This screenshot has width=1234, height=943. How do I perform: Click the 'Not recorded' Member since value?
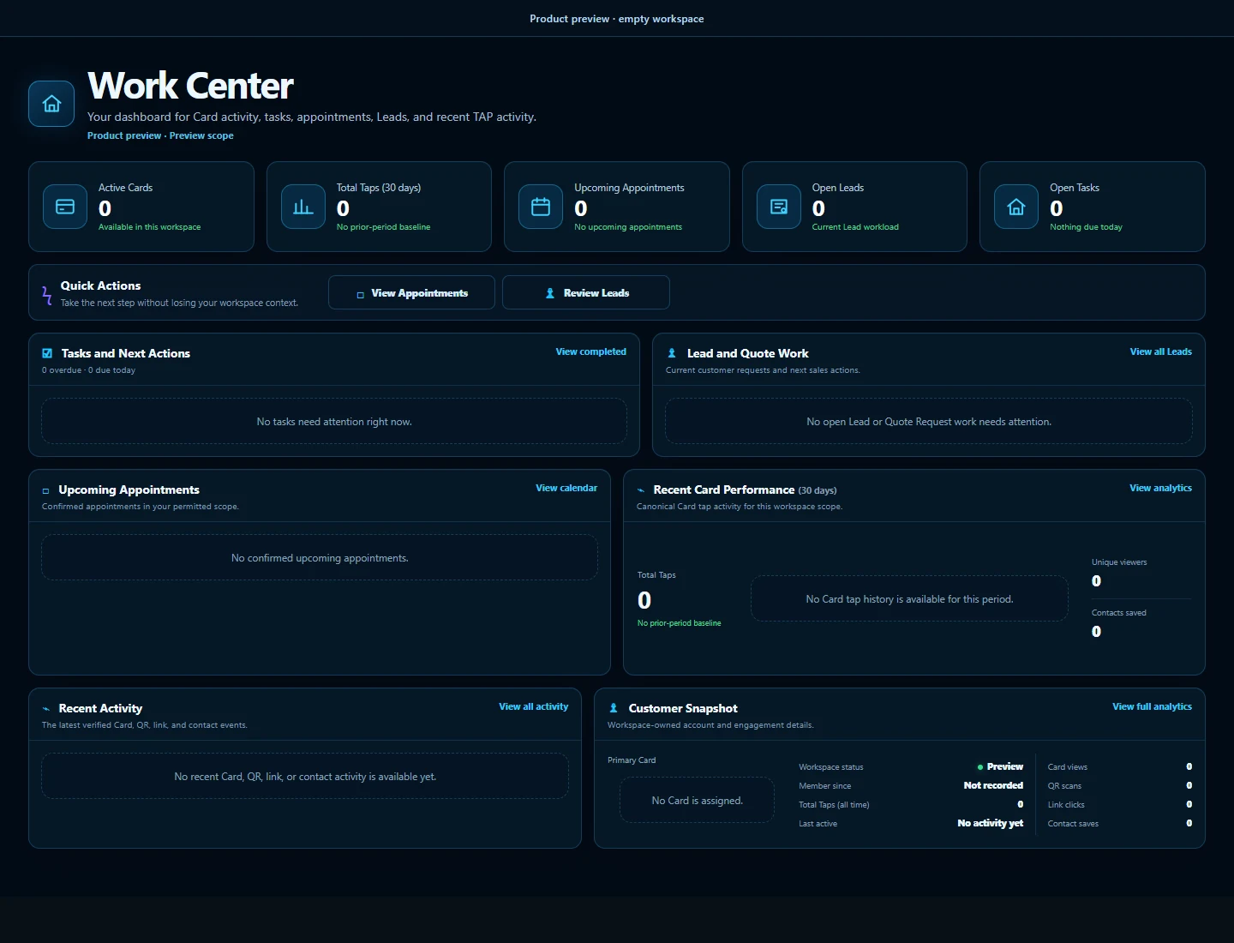point(993,785)
